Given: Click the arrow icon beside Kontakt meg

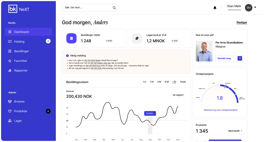Looking at the screenshot, I should [240, 58].
